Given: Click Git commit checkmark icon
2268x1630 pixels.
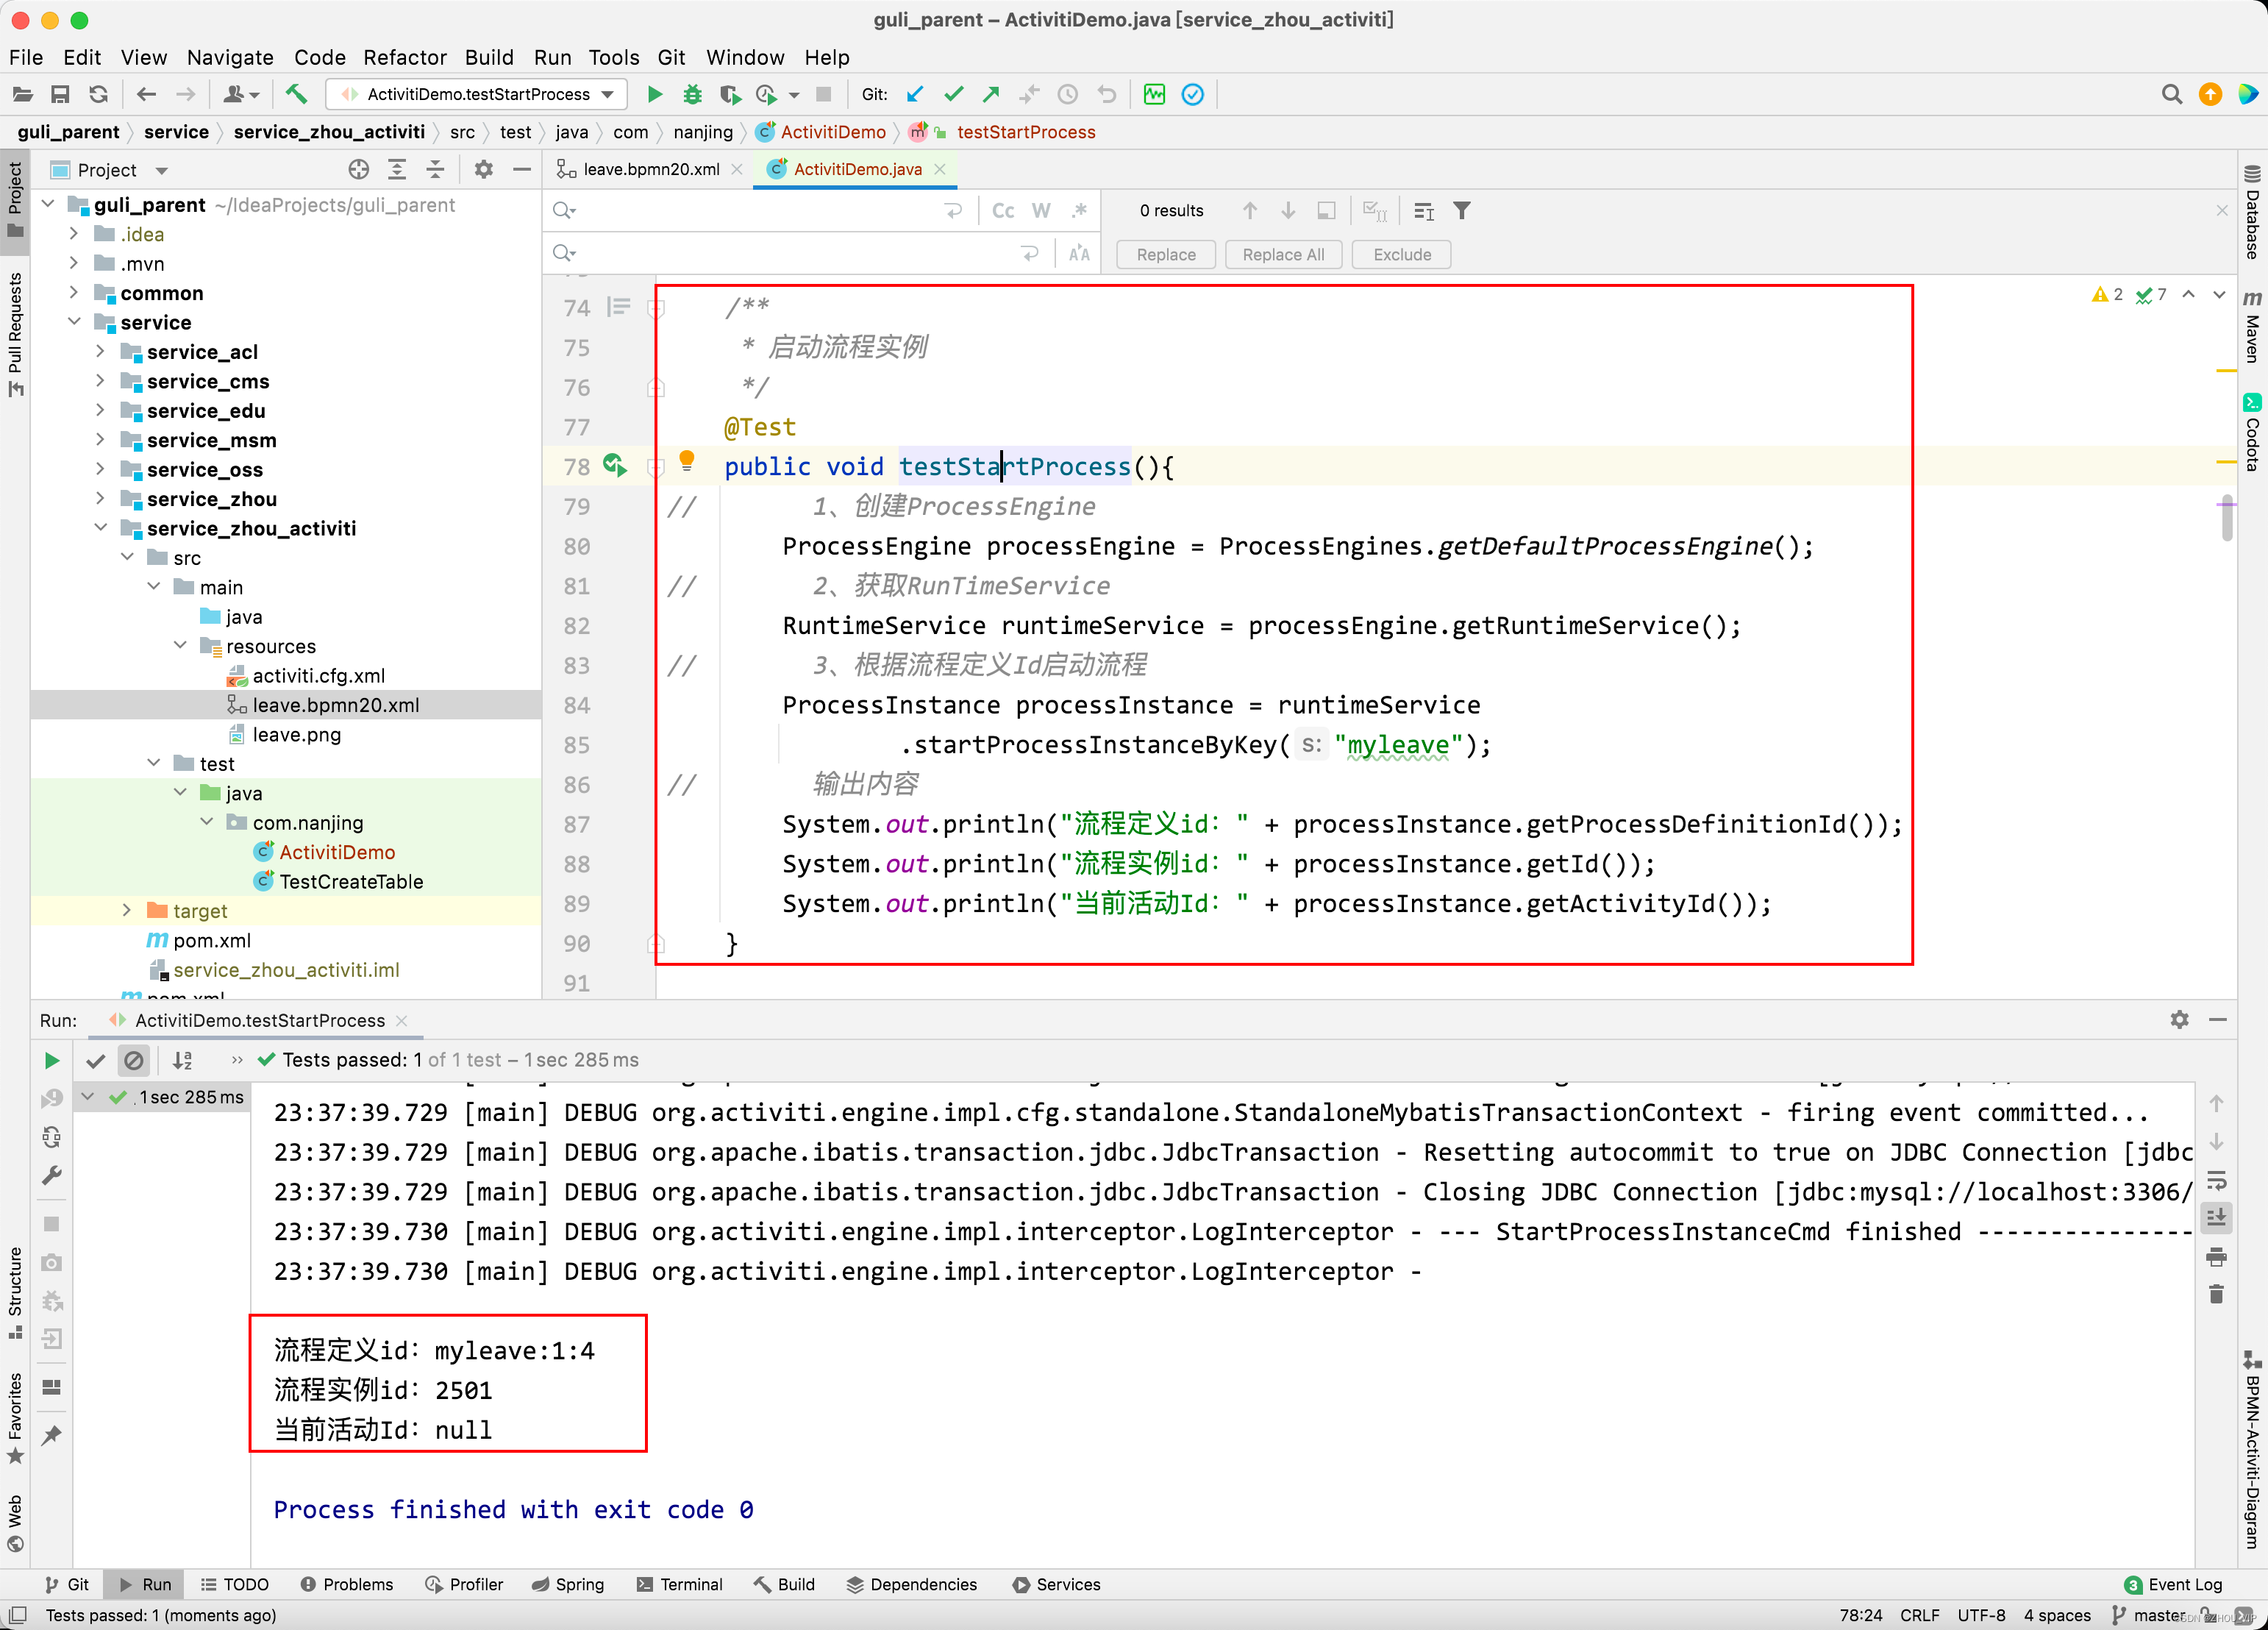Looking at the screenshot, I should pyautogui.click(x=953, y=94).
